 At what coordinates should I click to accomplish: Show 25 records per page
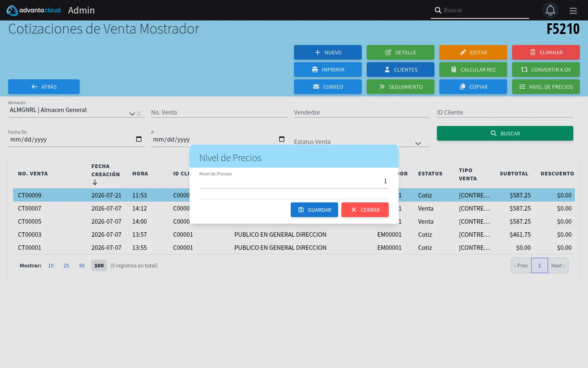66,265
